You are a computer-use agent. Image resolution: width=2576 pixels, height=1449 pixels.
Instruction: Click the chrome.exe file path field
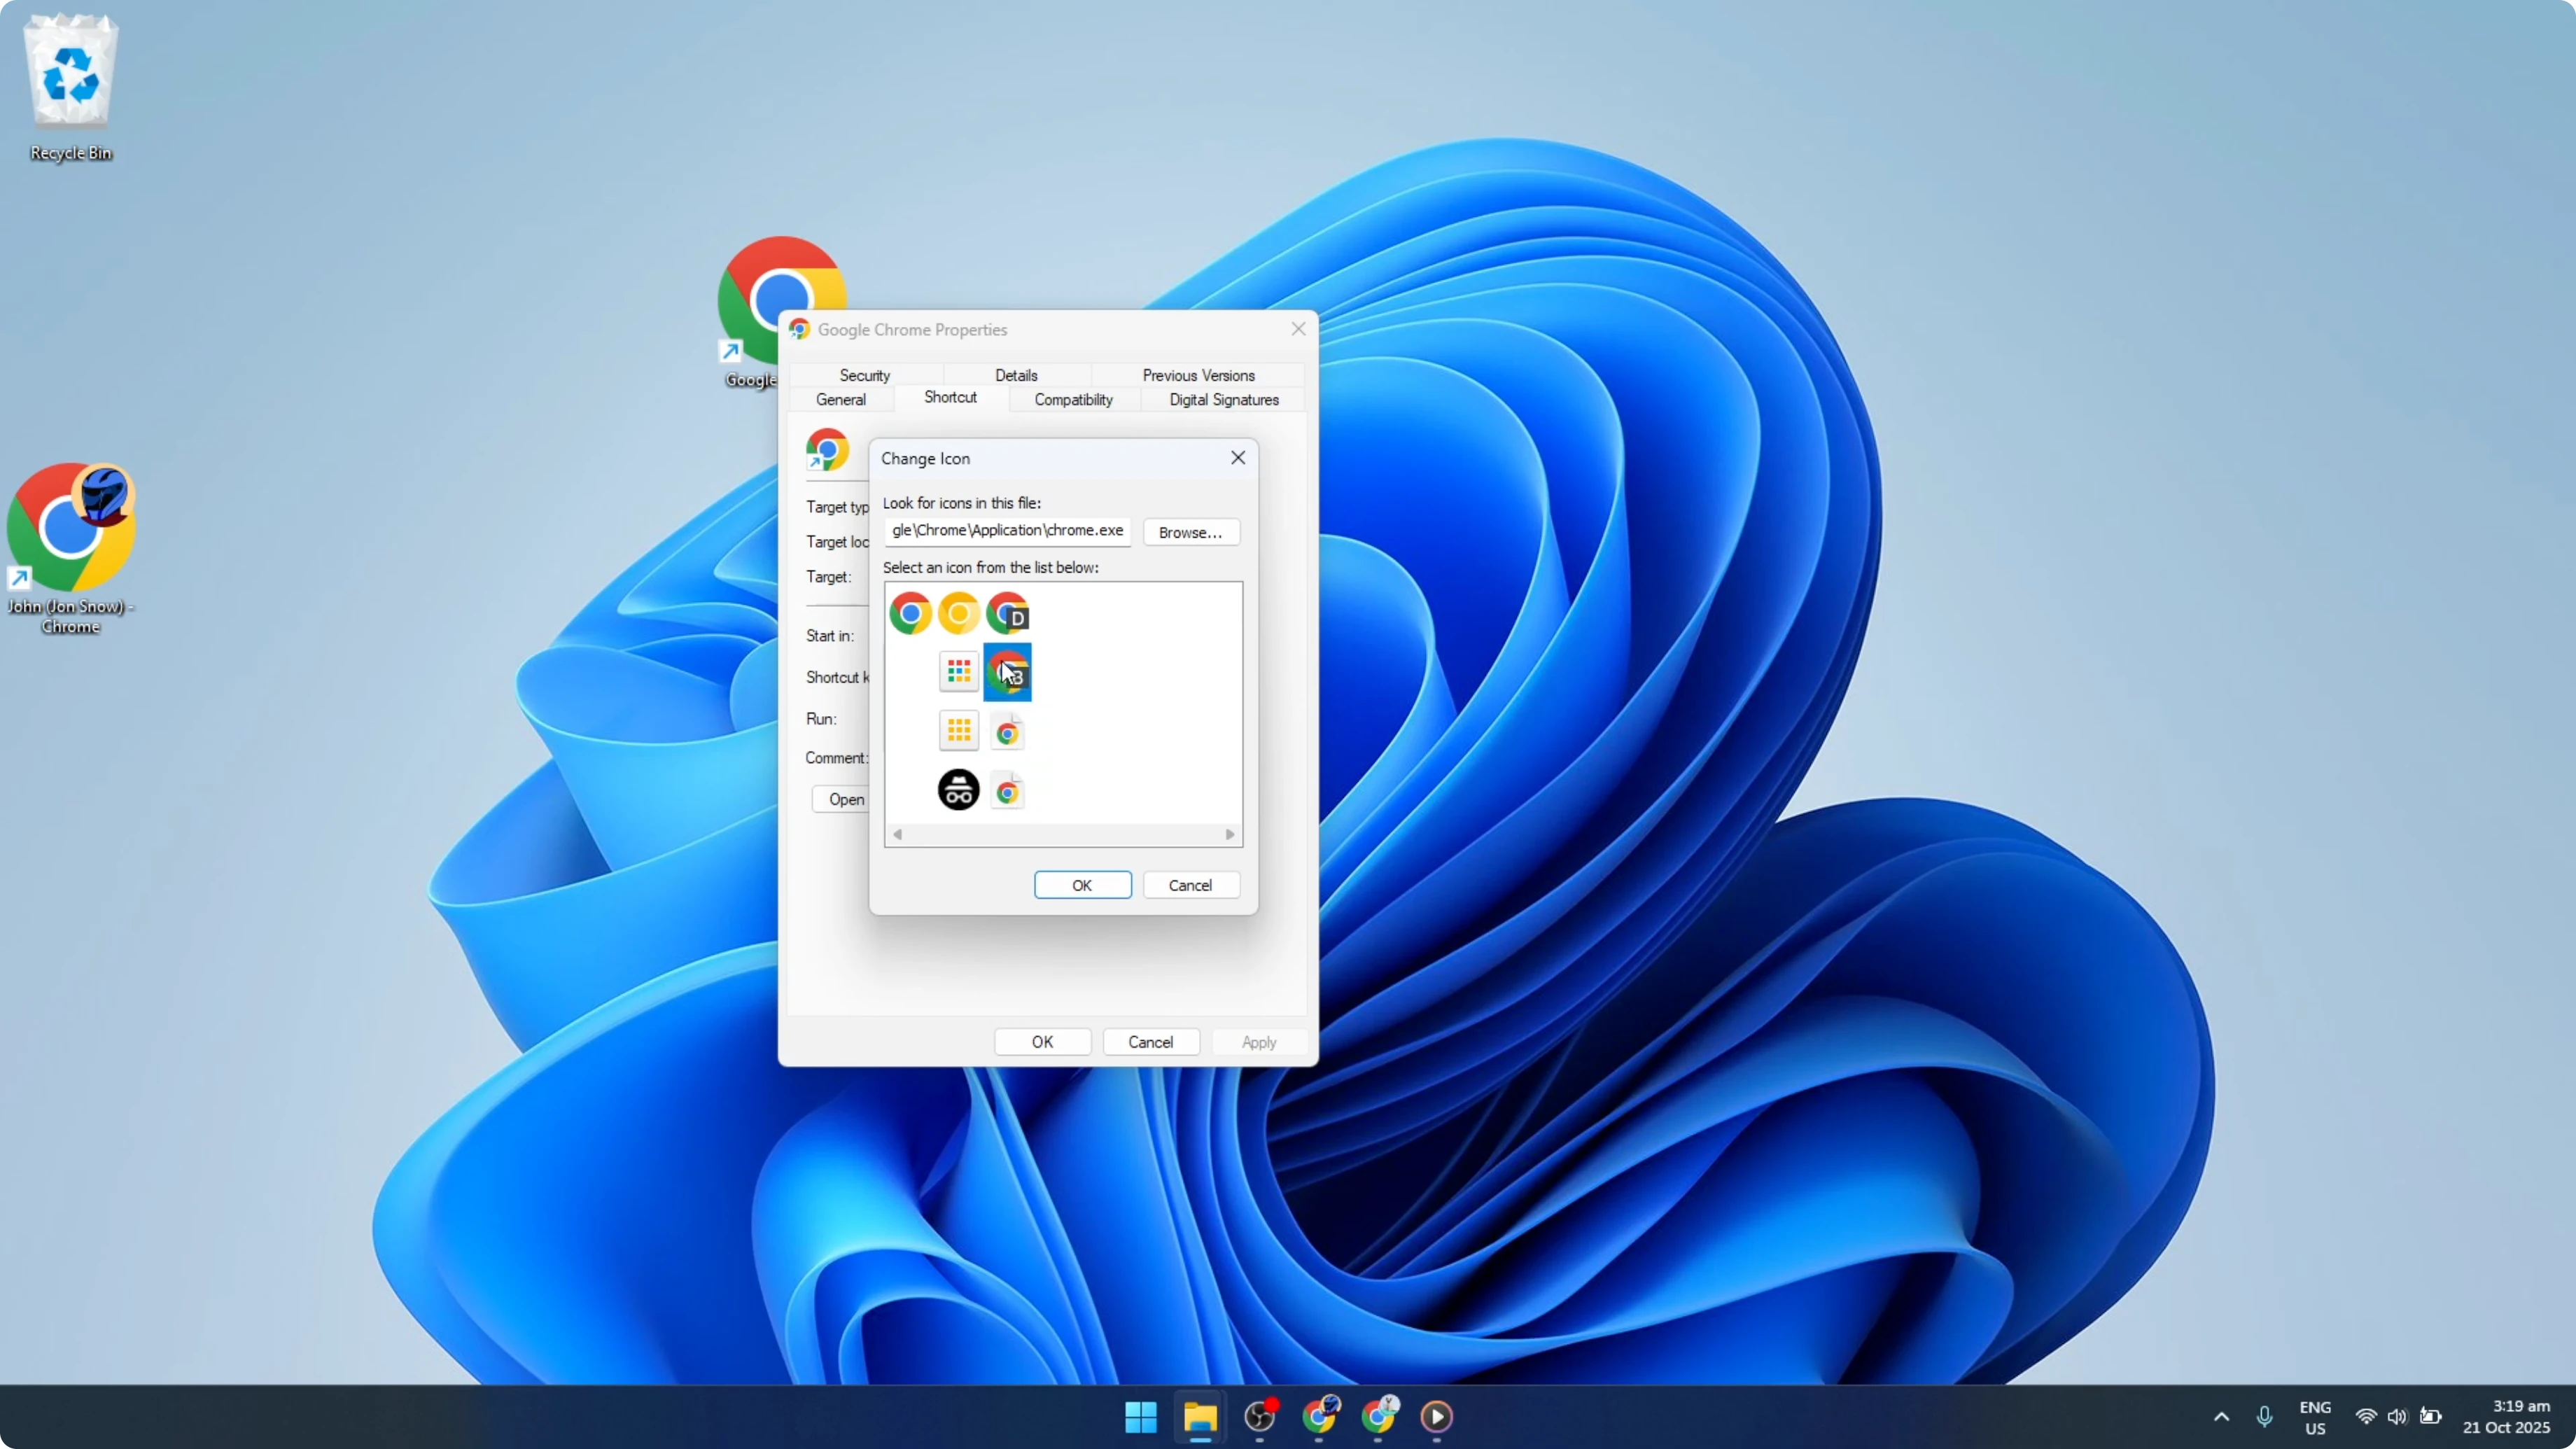click(1006, 531)
